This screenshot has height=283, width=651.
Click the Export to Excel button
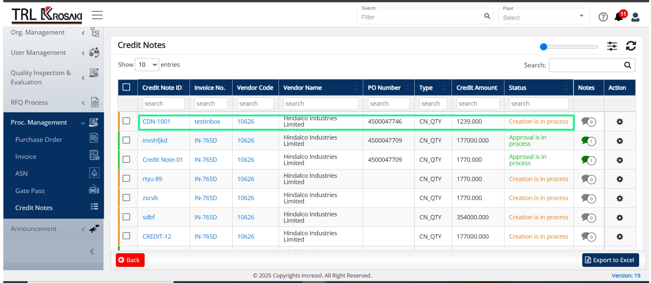611,260
